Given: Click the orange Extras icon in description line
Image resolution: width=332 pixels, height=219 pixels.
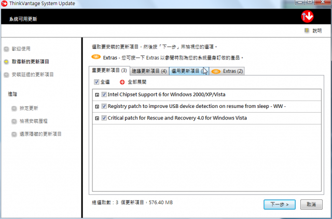Looking at the screenshot, I should coord(96,57).
